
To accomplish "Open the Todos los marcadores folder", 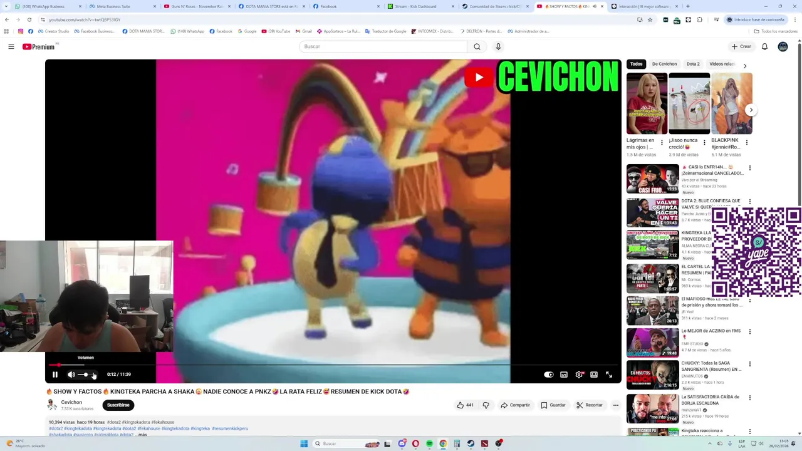I will tap(776, 31).
